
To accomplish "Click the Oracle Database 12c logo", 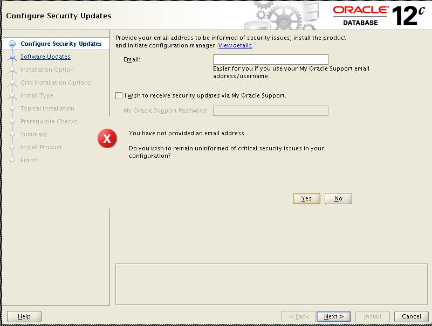I will (379, 16).
